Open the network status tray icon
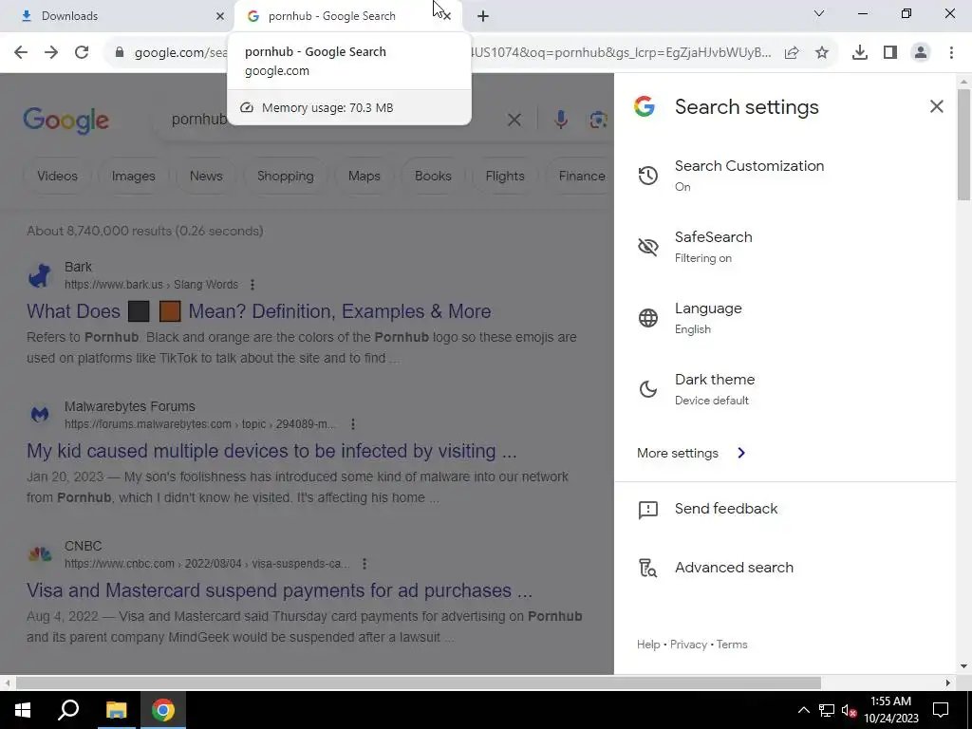 pyautogui.click(x=827, y=710)
